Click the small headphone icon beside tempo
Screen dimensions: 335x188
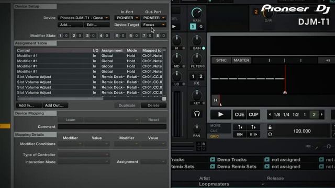(270, 134)
